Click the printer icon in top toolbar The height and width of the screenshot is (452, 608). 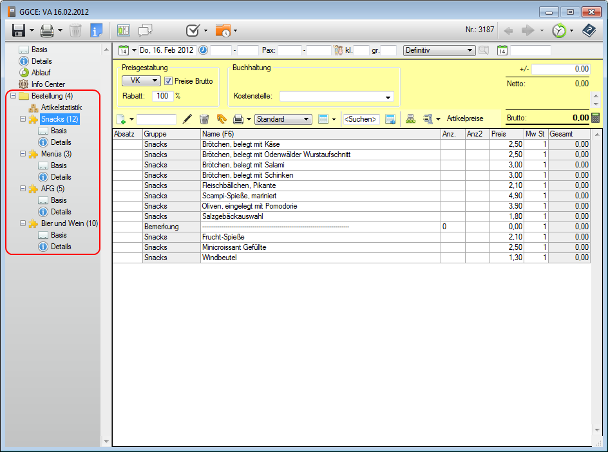coord(47,30)
